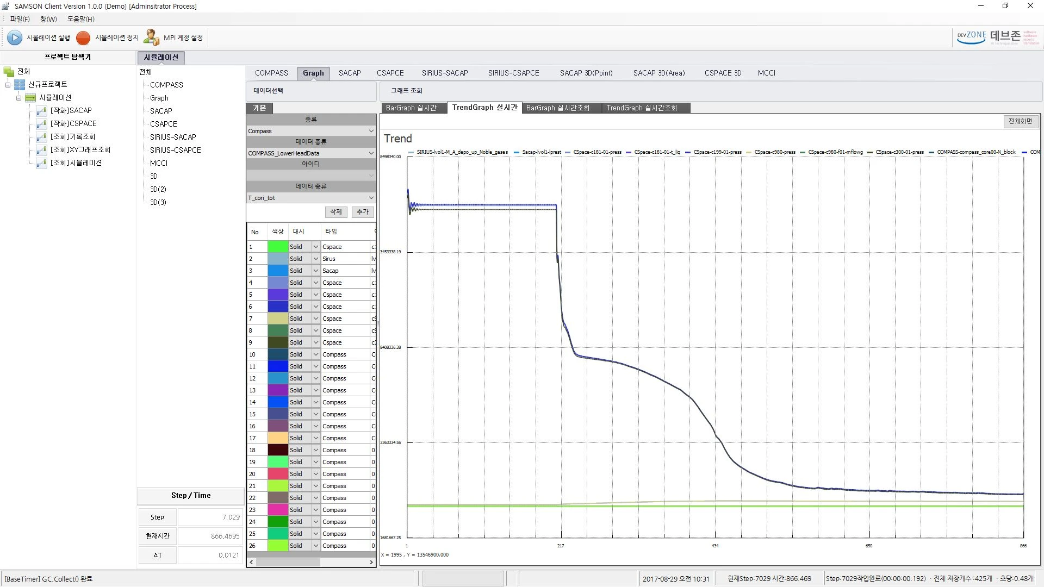Click the 현재시간 value field 866.4695
The width and height of the screenshot is (1044, 587).
[210, 536]
